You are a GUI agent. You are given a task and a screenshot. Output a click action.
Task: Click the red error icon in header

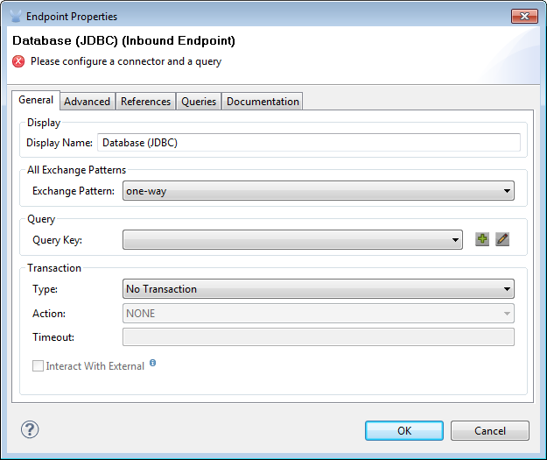click(18, 61)
